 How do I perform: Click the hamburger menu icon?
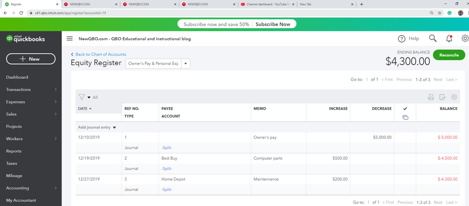[69, 39]
